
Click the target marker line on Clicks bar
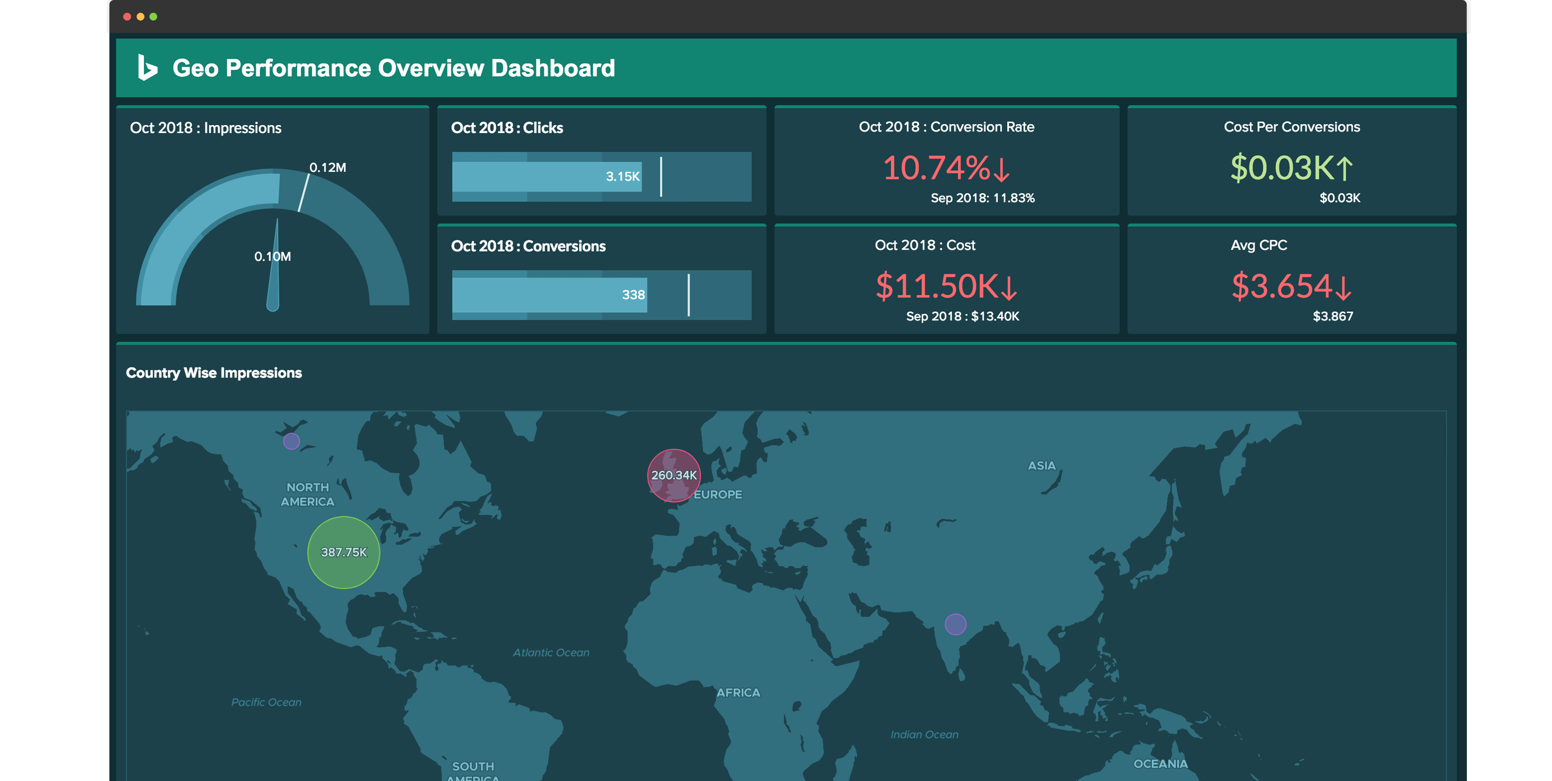(661, 177)
